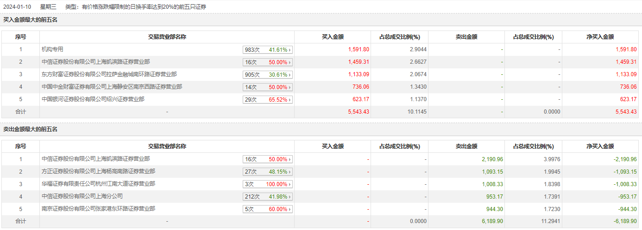Click the arrow icon beside 29次 65.52%
This screenshot has width=642, height=230.
coord(290,100)
